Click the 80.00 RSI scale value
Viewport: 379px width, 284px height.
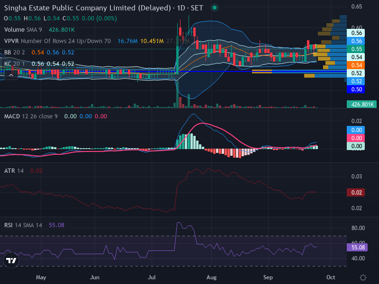pyautogui.click(x=358, y=228)
